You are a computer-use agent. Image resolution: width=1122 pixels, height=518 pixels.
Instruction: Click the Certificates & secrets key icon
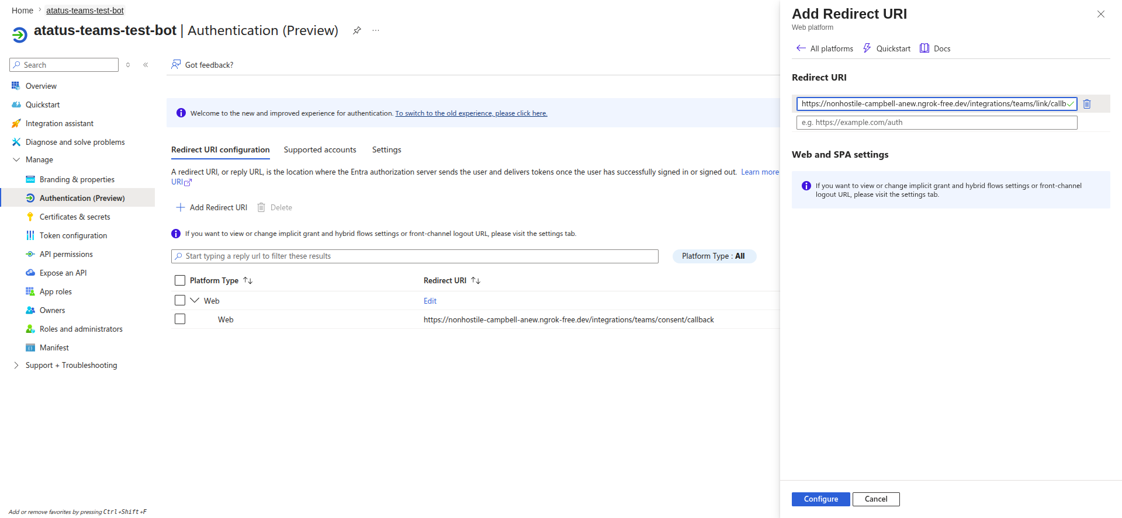coord(30,217)
